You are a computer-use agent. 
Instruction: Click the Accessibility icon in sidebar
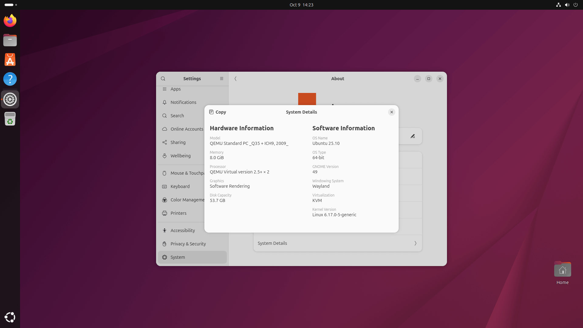click(x=164, y=230)
